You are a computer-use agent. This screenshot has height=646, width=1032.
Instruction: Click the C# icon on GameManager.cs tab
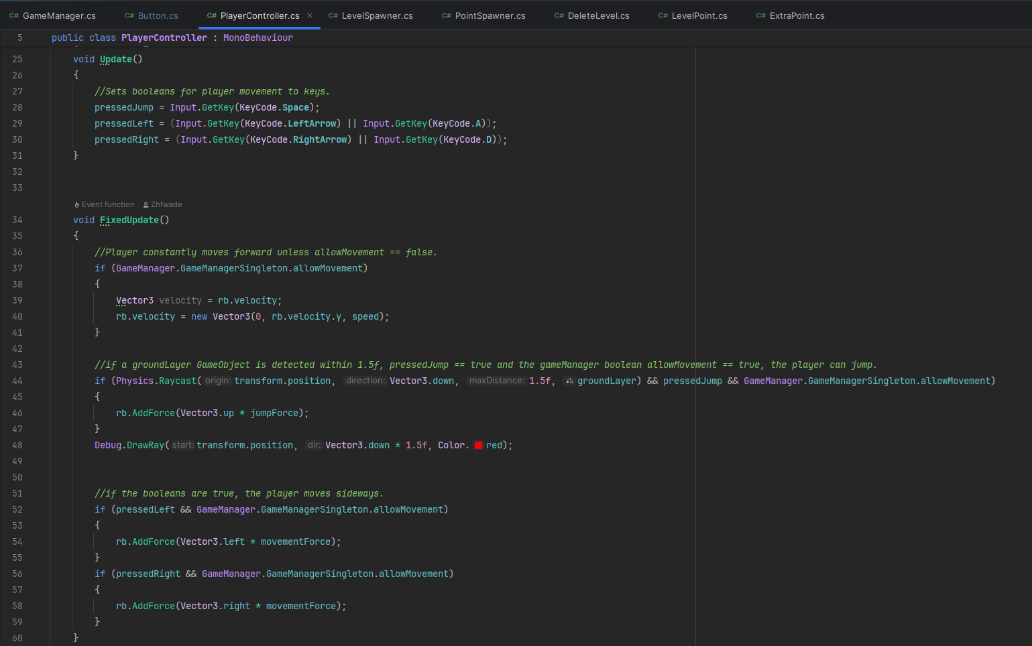click(14, 15)
